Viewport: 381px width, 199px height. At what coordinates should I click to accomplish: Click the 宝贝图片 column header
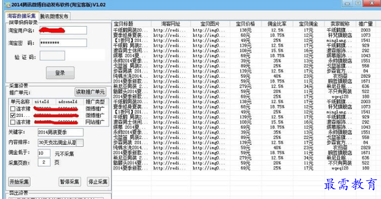pos(210,24)
